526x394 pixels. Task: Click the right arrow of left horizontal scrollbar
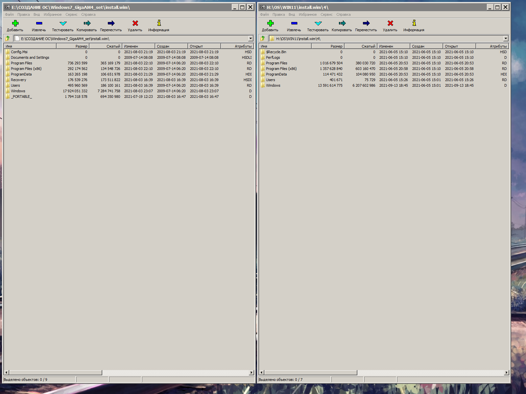coord(251,372)
